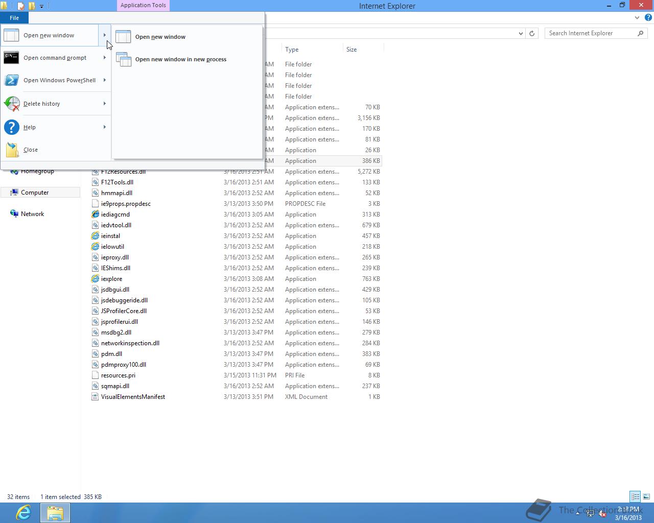Image resolution: width=654 pixels, height=523 pixels.
Task: Select the IEShims.dll file
Action: (115, 268)
